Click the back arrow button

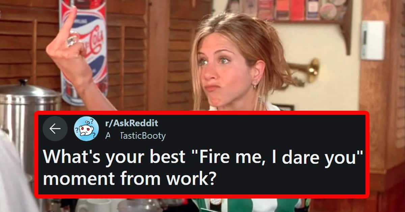point(55,129)
